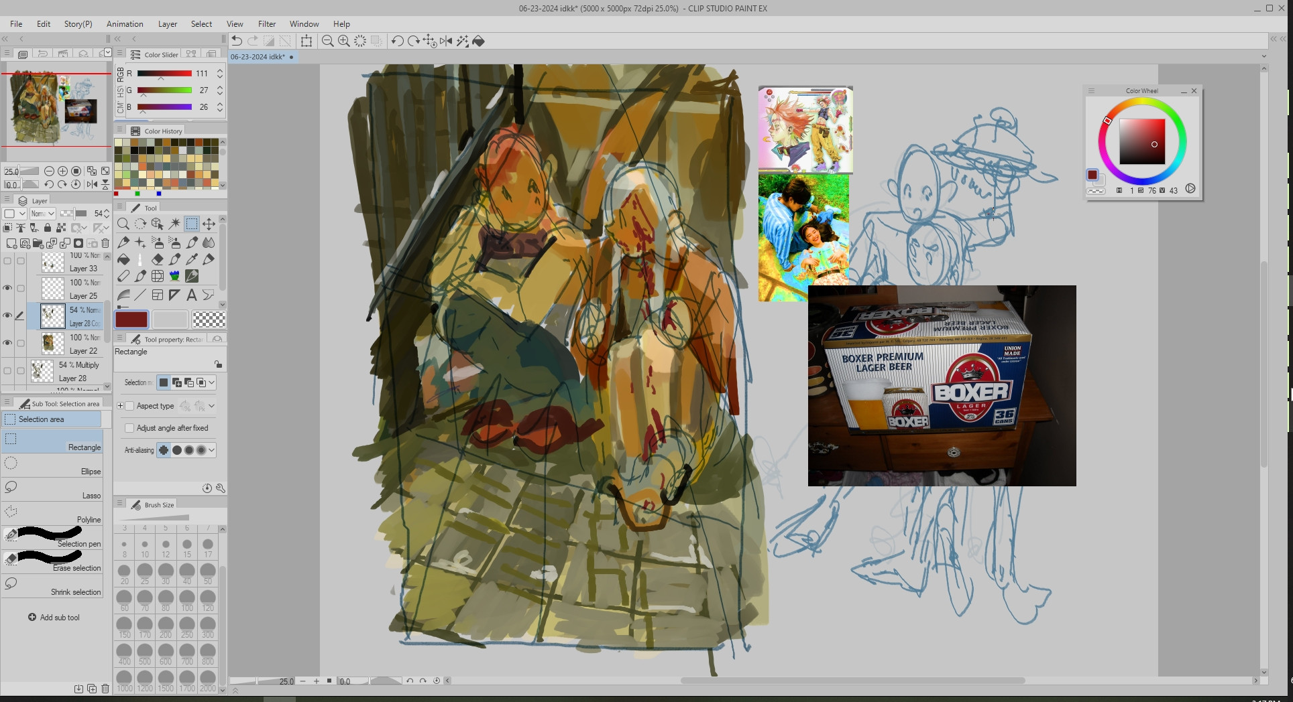Click the Fill bucket icon in command bar
Screen dimensions: 1293x702
479,41
